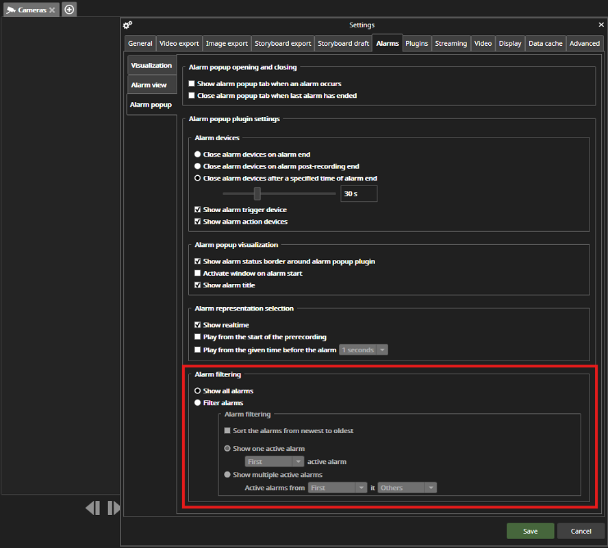Open the Storyboard draft tab
Viewport: 608px width, 548px height.
pyautogui.click(x=343, y=43)
